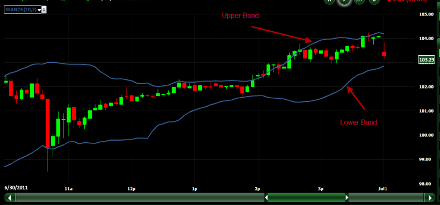The image size is (440, 205).
Task: Select the Lower Band annotation text
Action: (x=358, y=122)
